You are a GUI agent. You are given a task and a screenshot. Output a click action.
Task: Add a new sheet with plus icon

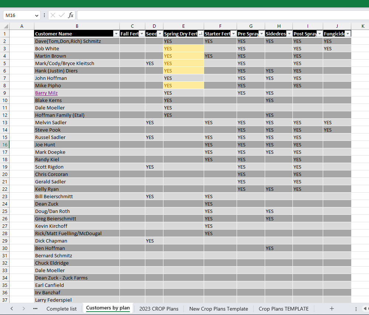click(332, 308)
